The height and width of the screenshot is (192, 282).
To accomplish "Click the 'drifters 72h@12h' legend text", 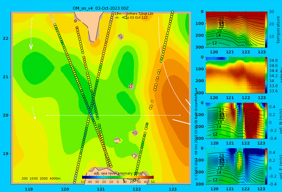I will coord(140,14).
